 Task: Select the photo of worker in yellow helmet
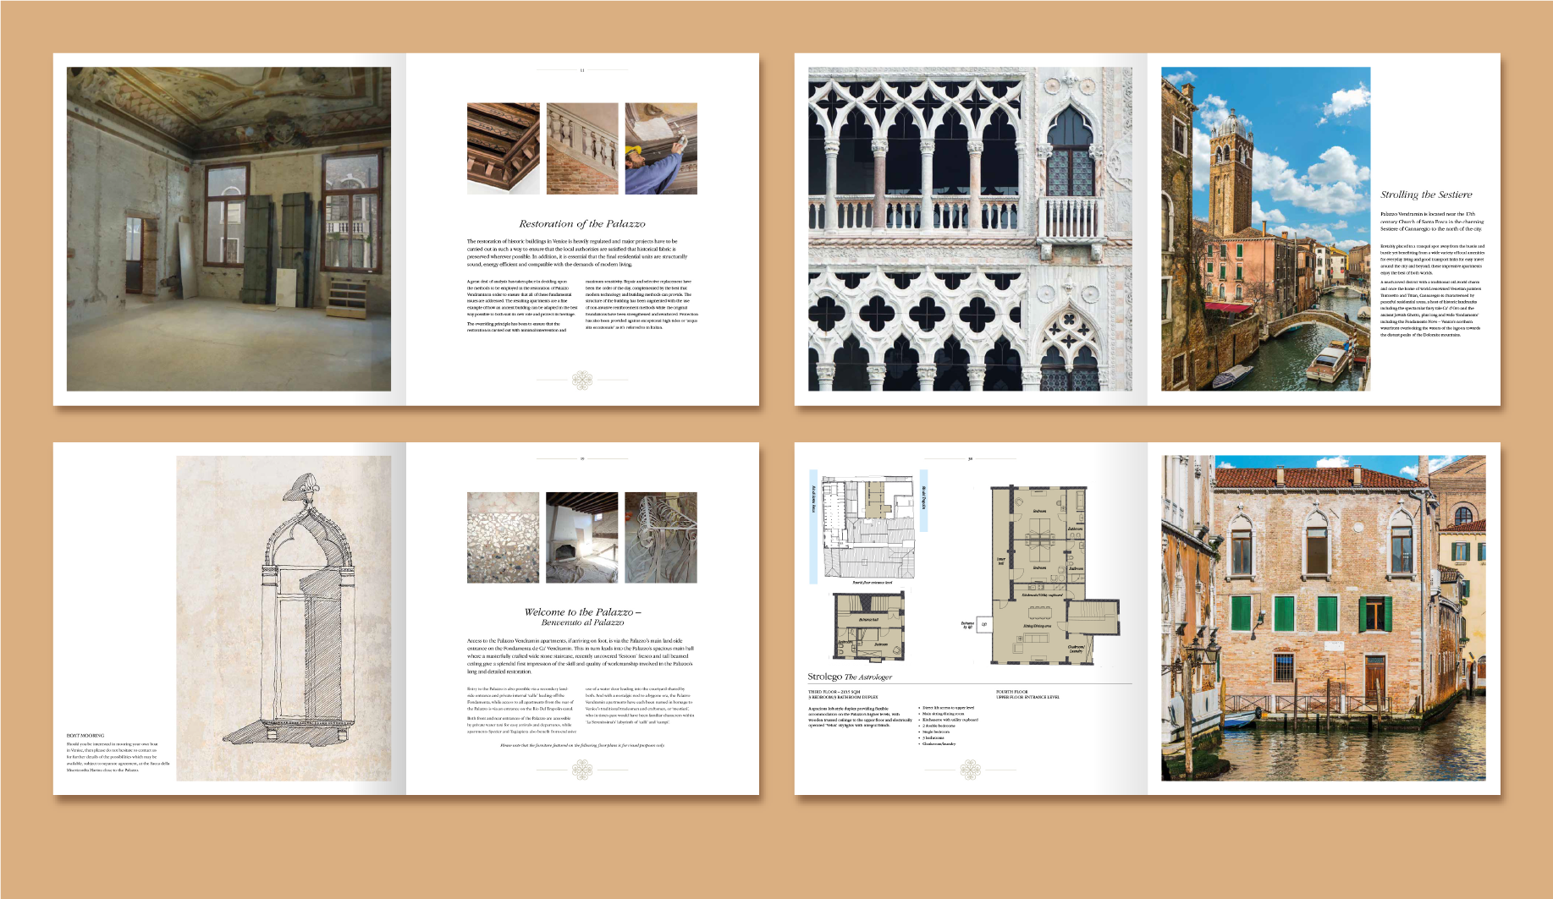click(x=661, y=149)
